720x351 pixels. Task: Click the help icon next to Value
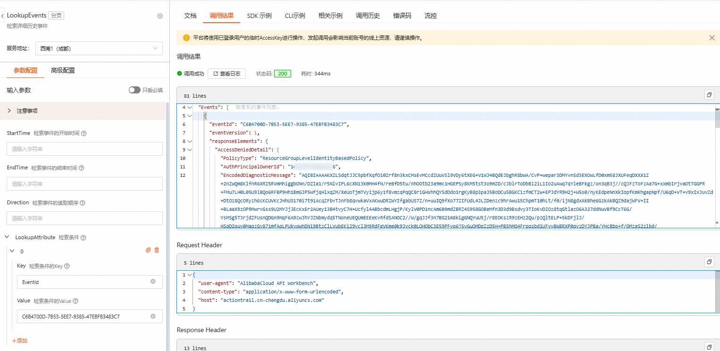click(75, 301)
